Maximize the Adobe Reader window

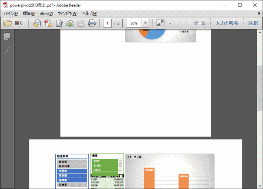coord(240,5)
